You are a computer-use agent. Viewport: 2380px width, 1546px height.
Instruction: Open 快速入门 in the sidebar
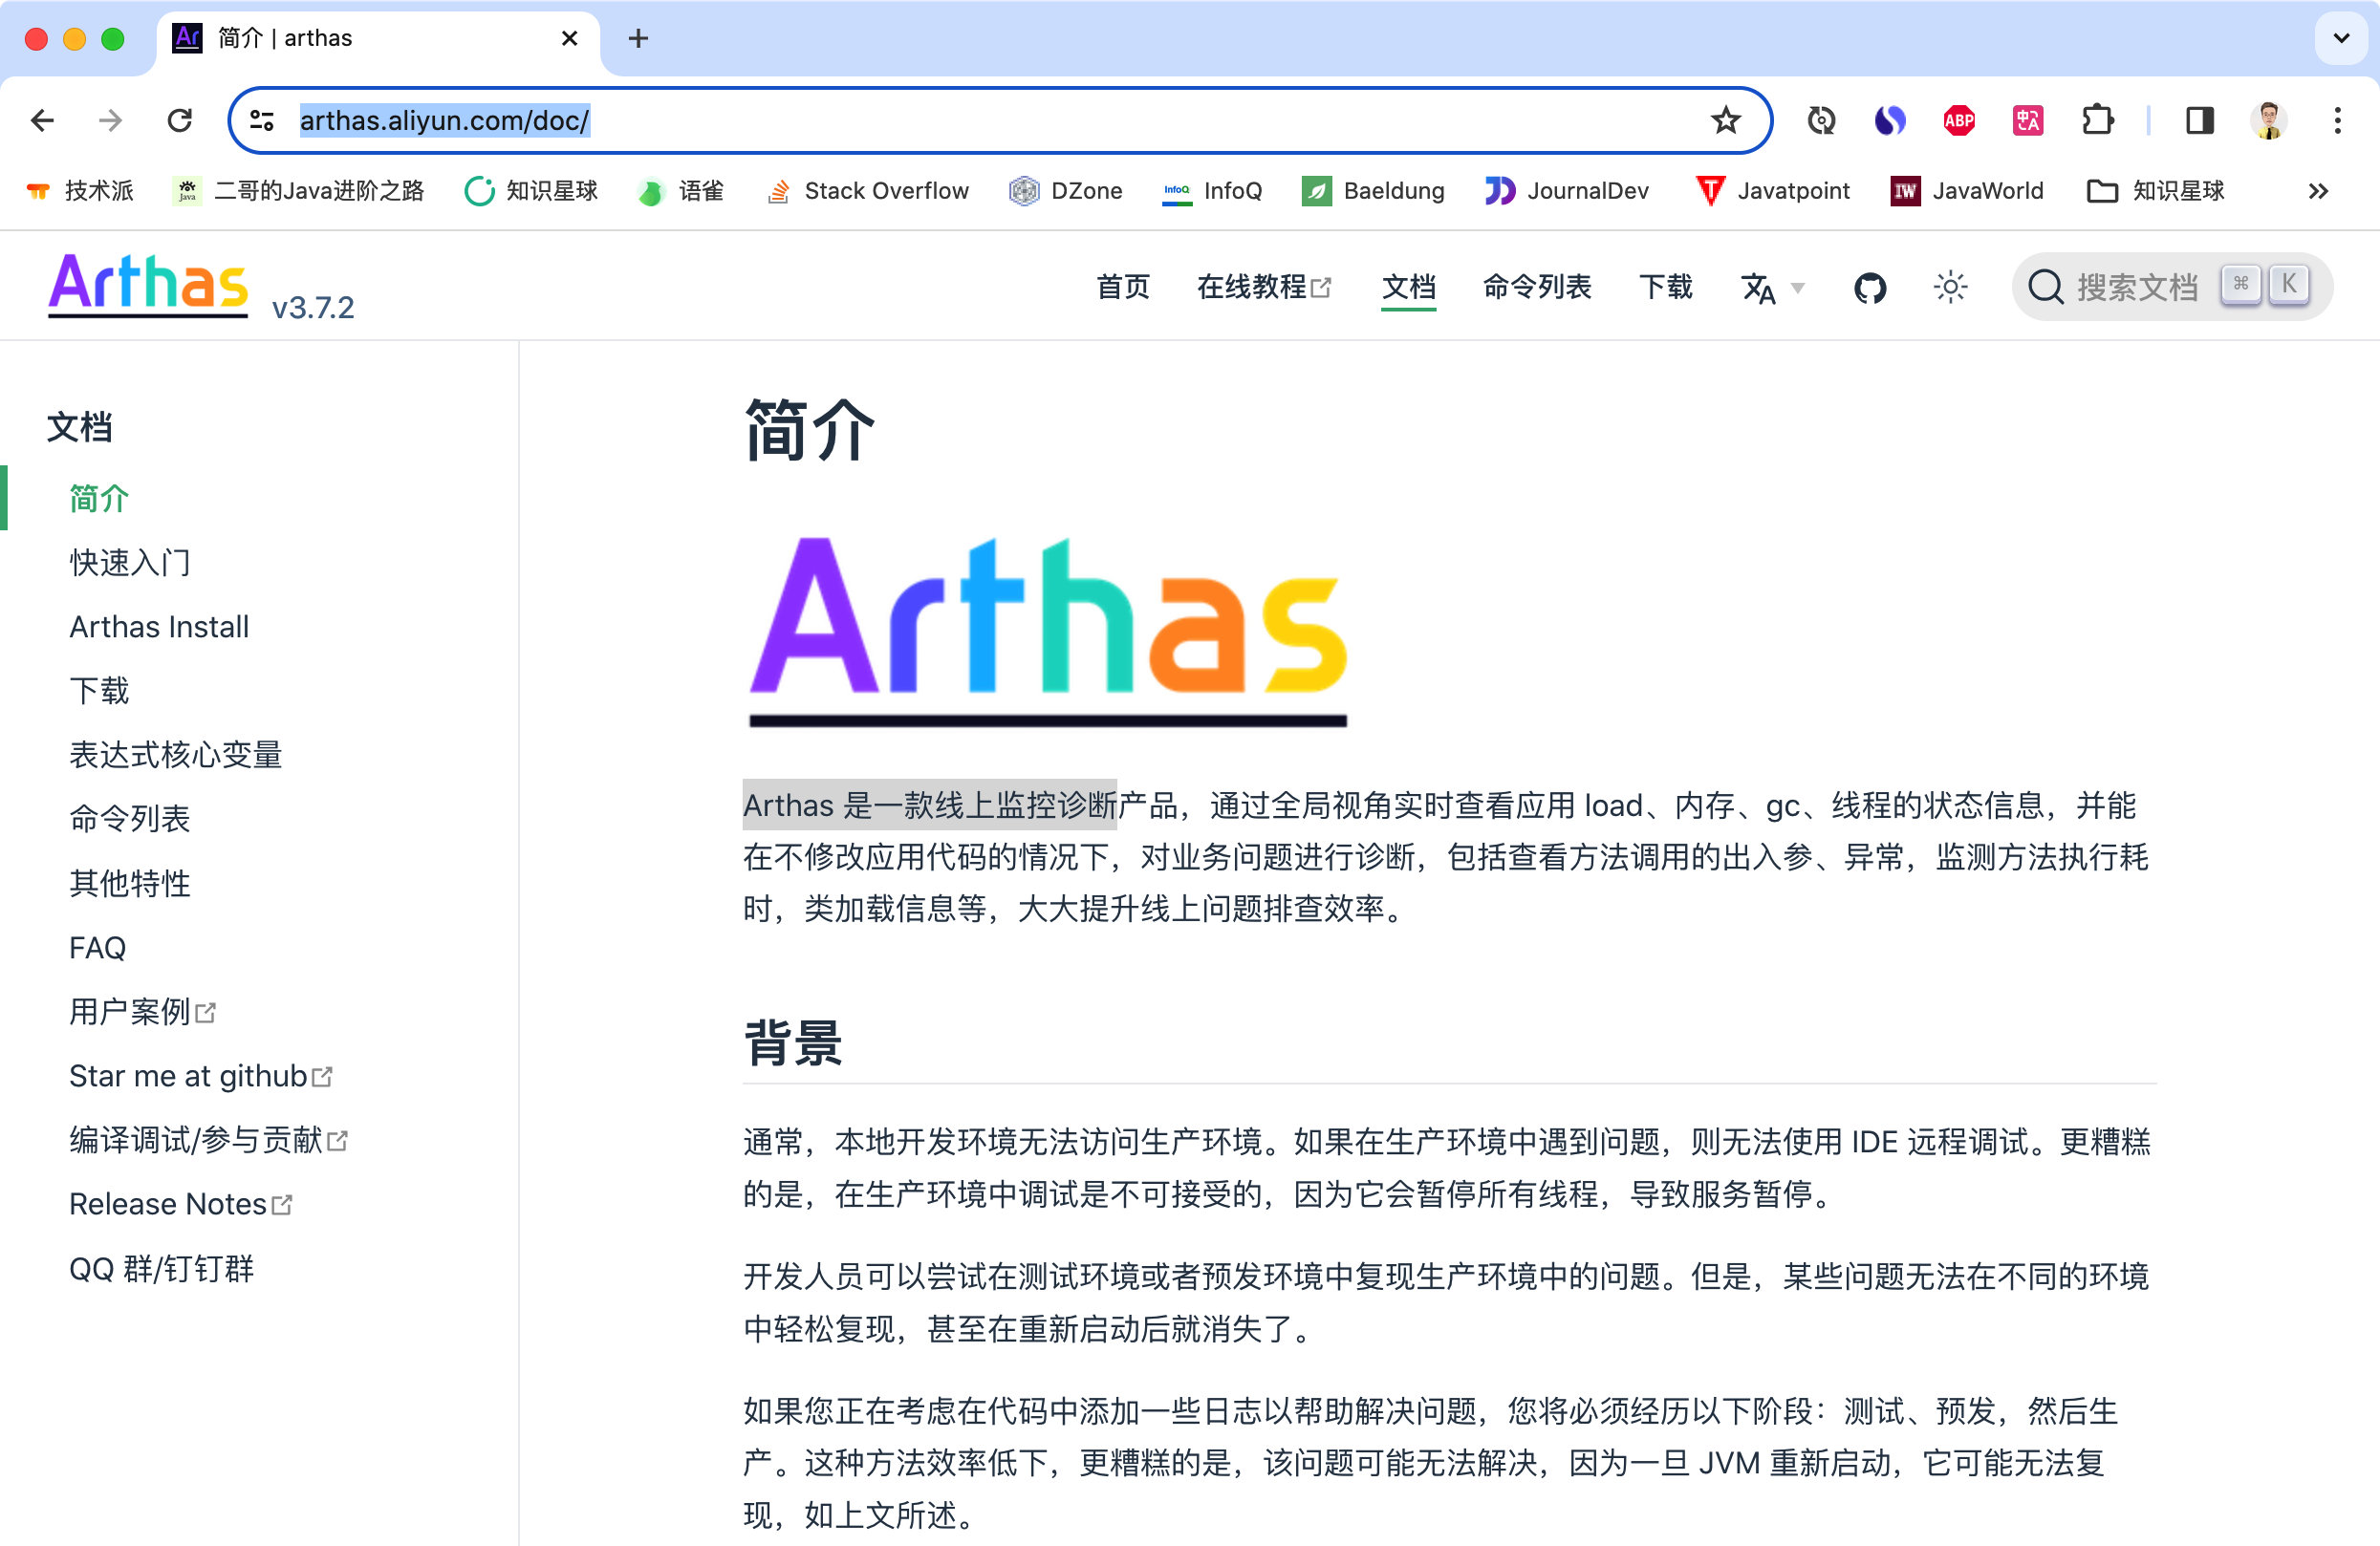pos(129,563)
